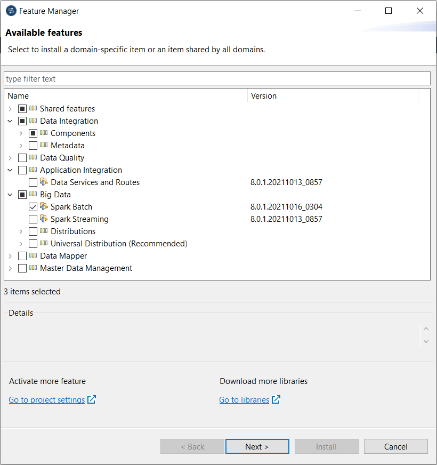
Task: Collapse the Big Data tree node
Action: (x=10, y=195)
